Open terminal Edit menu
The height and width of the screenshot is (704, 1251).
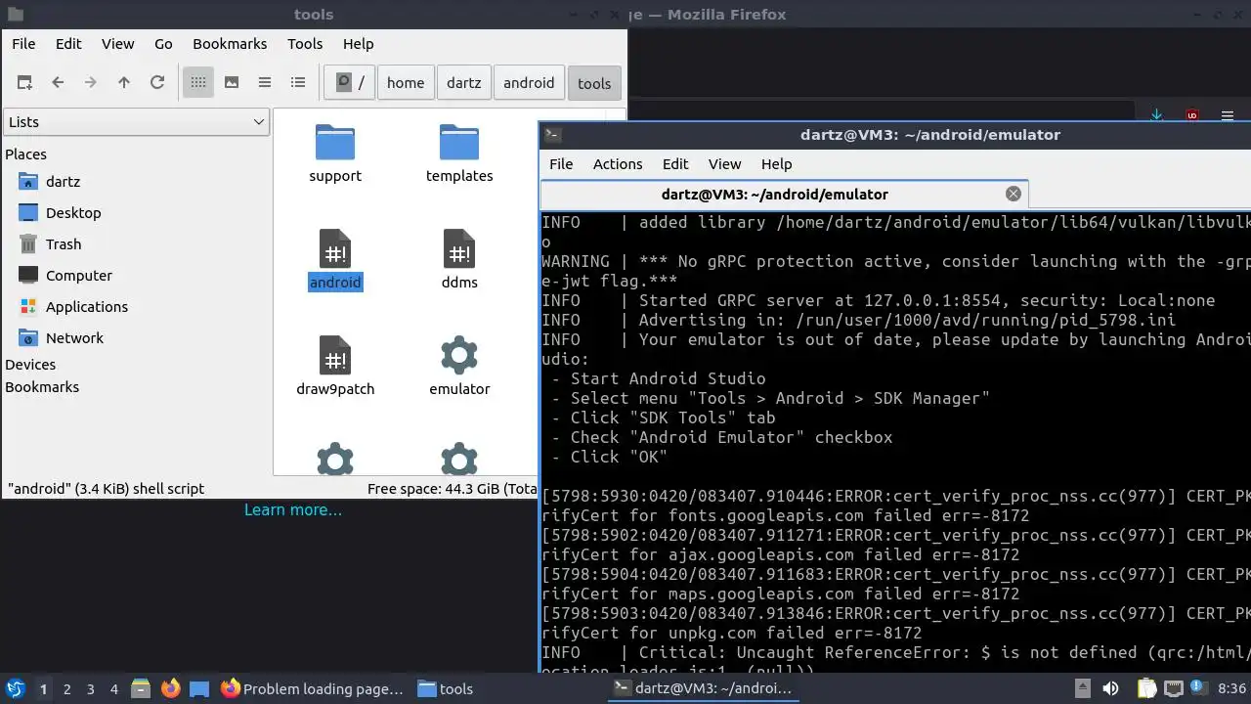pos(675,164)
